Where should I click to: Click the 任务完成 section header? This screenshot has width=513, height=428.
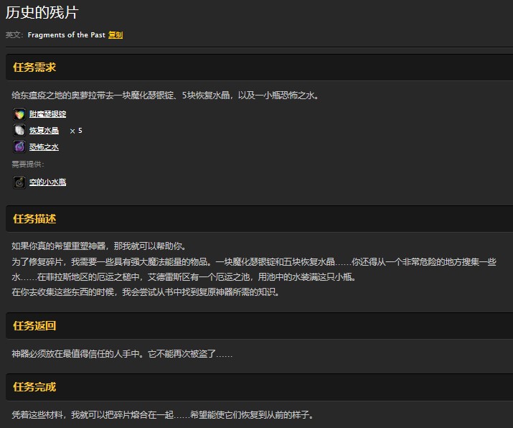coord(34,387)
